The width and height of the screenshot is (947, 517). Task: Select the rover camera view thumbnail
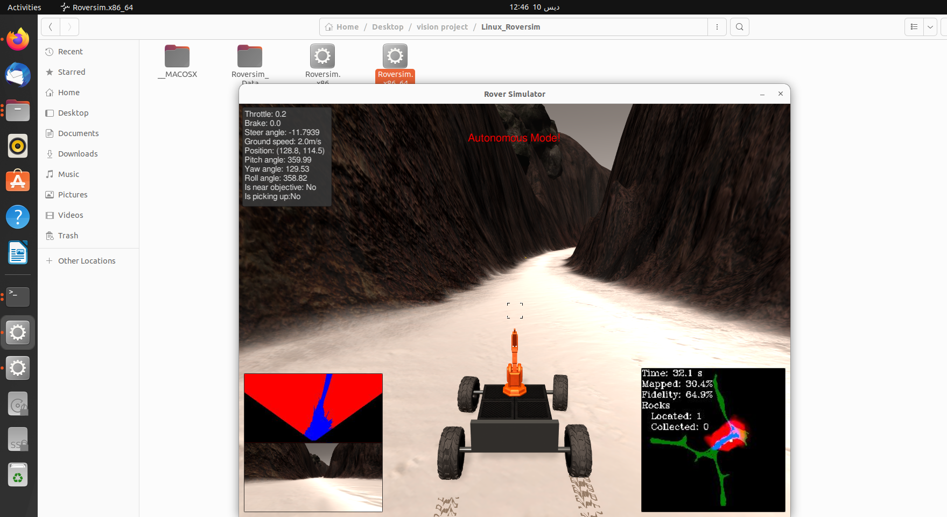pos(313,477)
